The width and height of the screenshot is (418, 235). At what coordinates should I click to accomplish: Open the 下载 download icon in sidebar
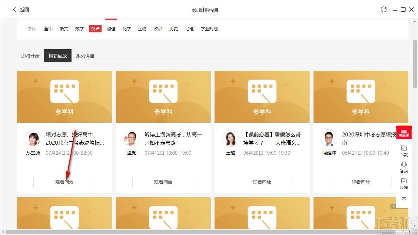point(404,150)
